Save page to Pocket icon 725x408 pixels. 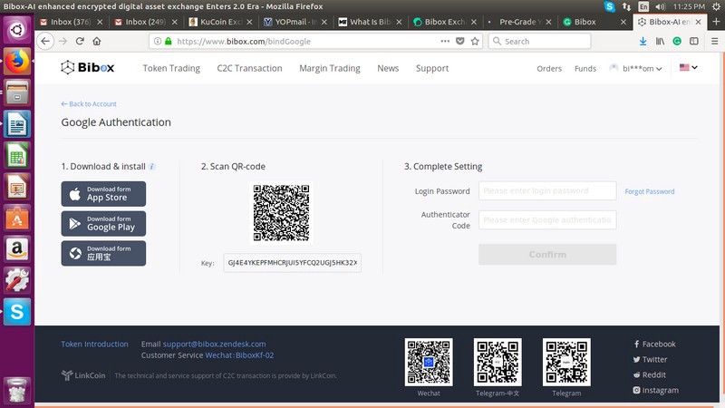tap(460, 41)
